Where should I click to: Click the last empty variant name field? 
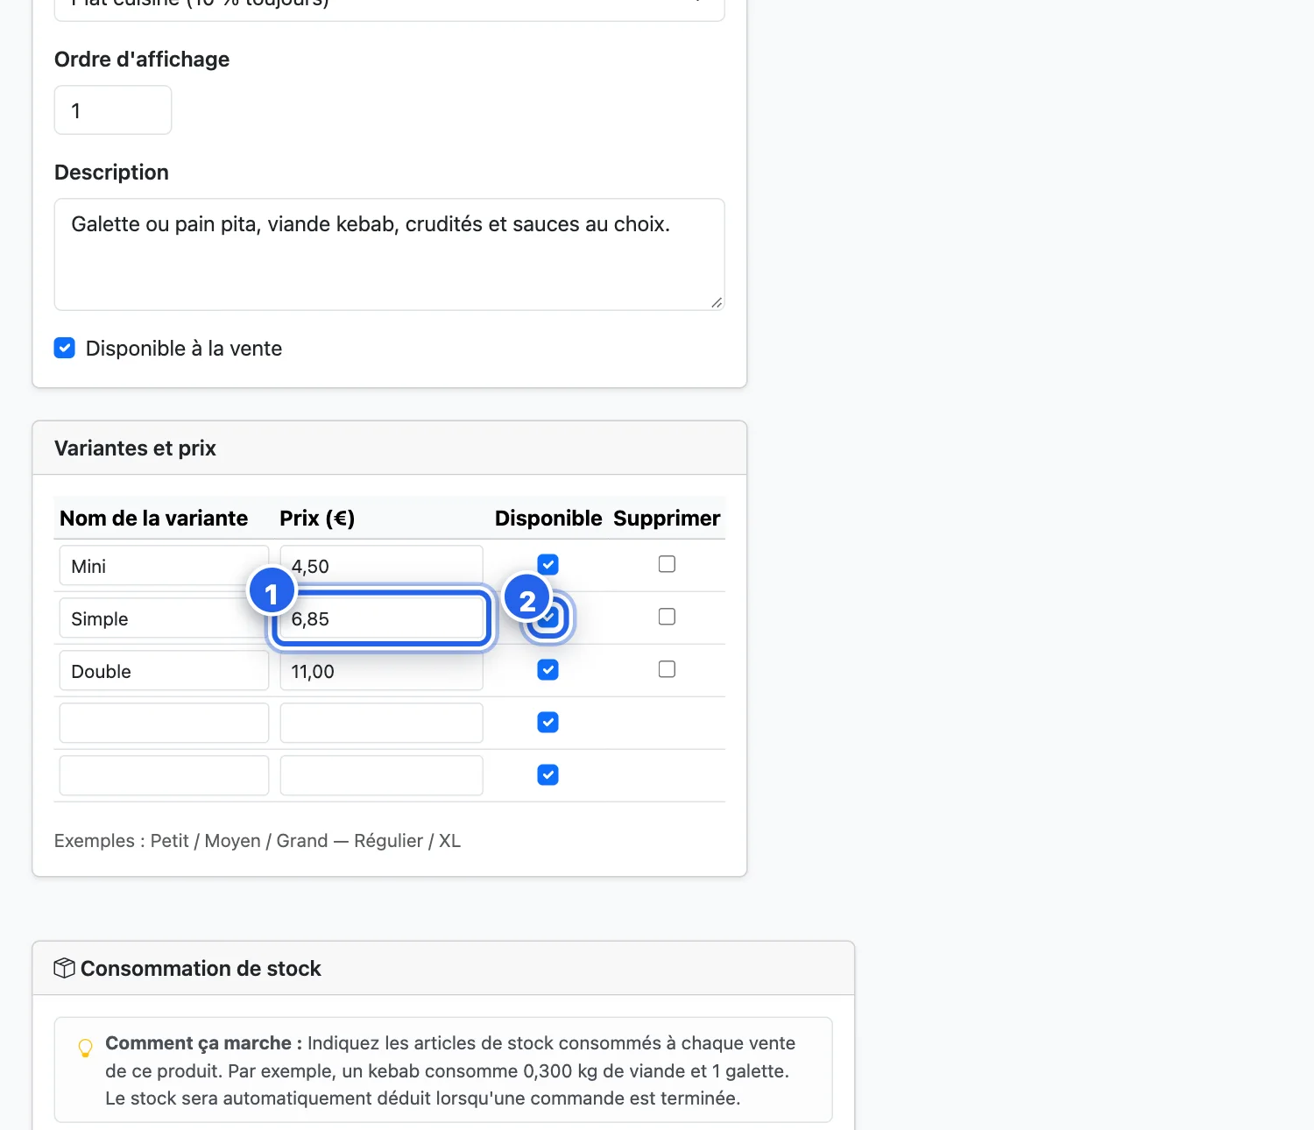pos(164,776)
